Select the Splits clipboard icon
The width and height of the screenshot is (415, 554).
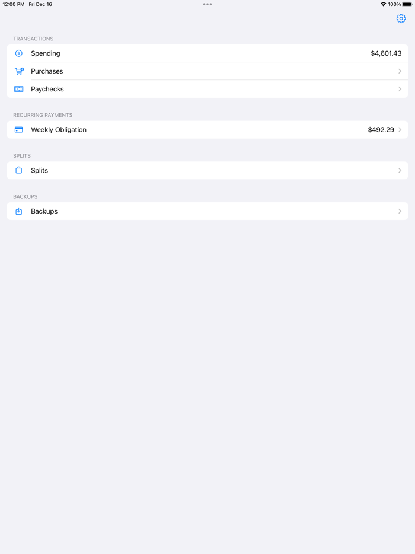(x=18, y=170)
